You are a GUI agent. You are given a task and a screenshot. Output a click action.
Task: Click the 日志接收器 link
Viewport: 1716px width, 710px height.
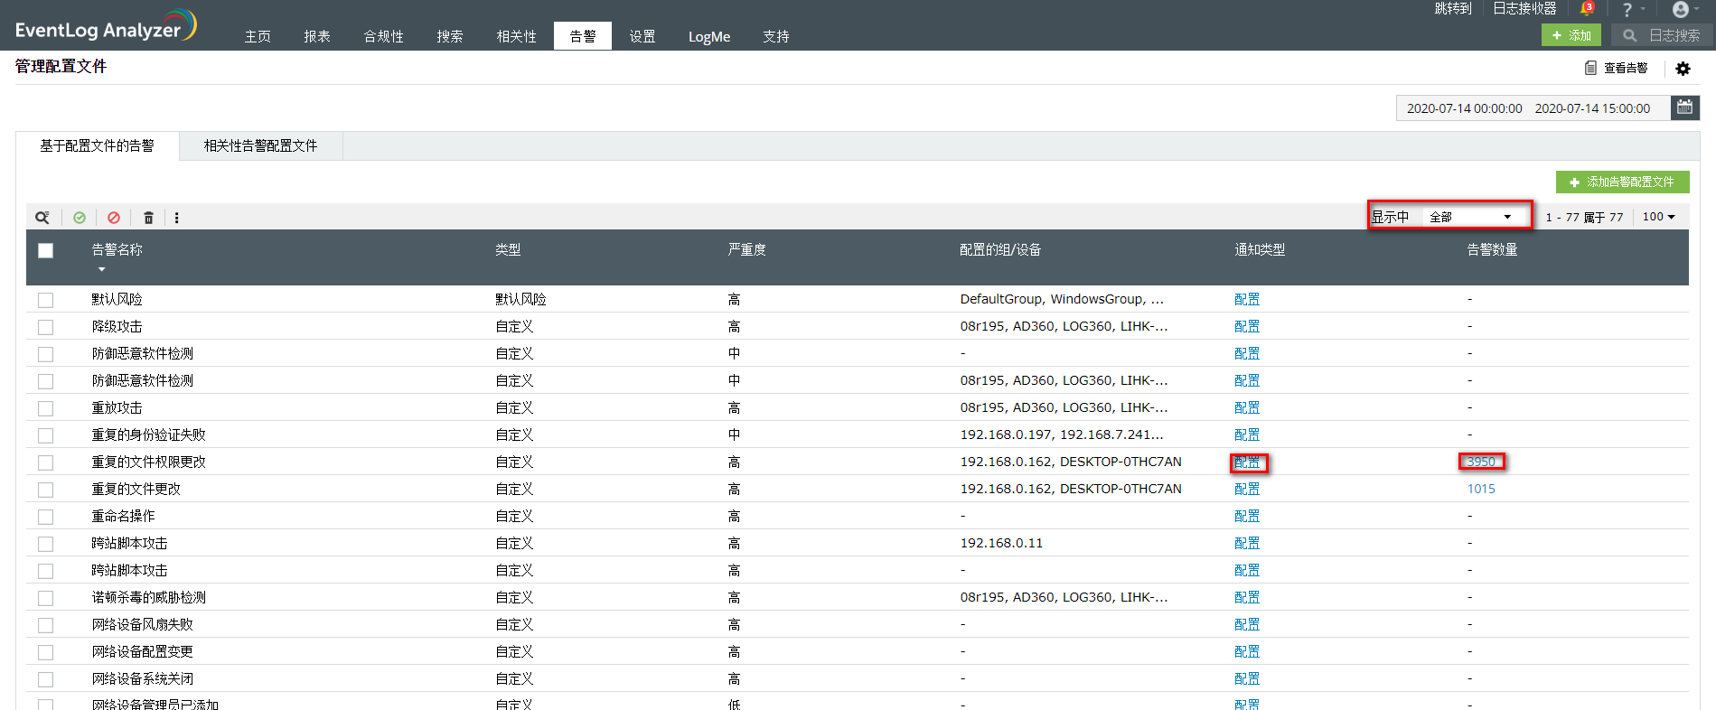click(1524, 8)
